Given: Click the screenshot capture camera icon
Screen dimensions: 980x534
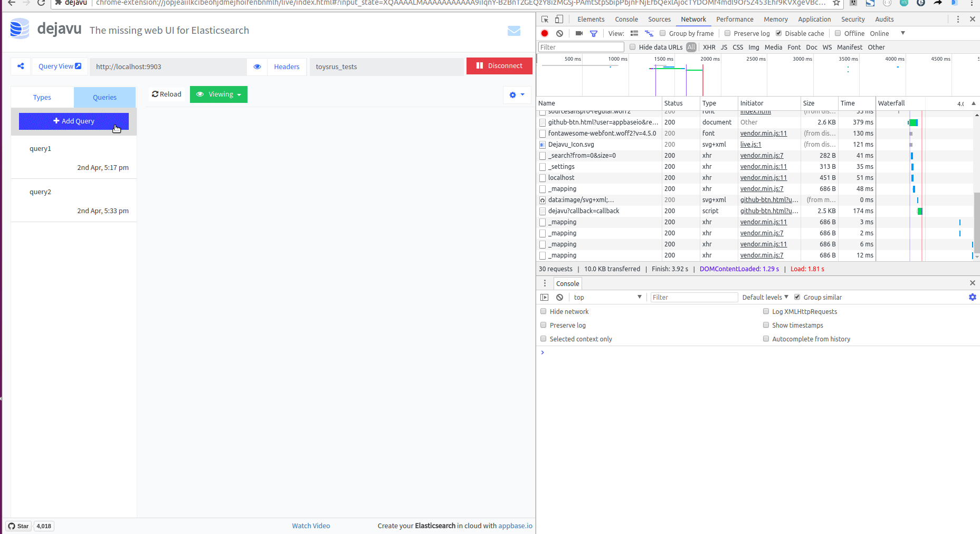Looking at the screenshot, I should pyautogui.click(x=579, y=33).
